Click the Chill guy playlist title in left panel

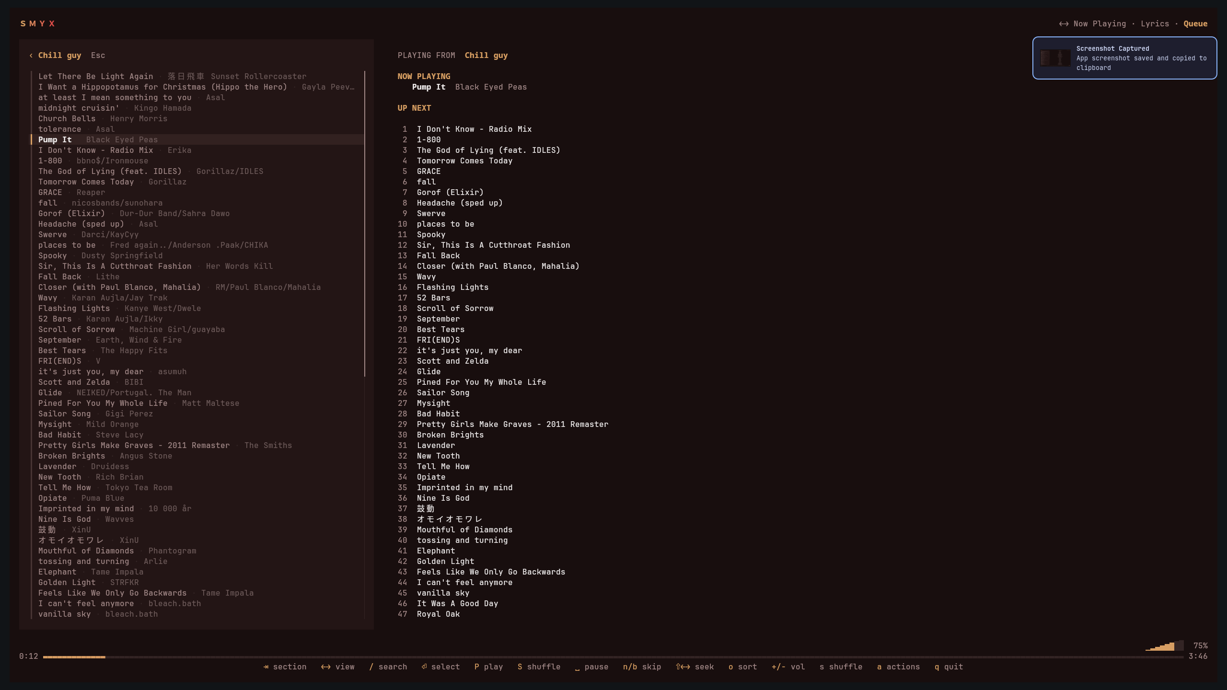click(59, 56)
